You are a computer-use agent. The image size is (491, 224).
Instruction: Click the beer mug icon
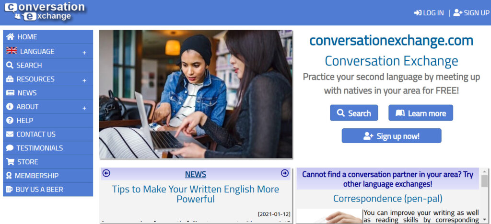click(10, 190)
